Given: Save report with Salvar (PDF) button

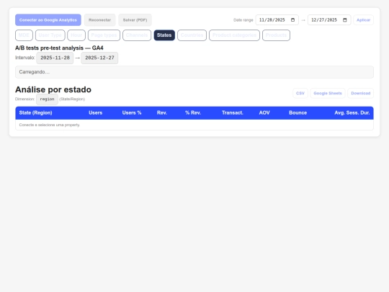Looking at the screenshot, I should click(x=135, y=20).
